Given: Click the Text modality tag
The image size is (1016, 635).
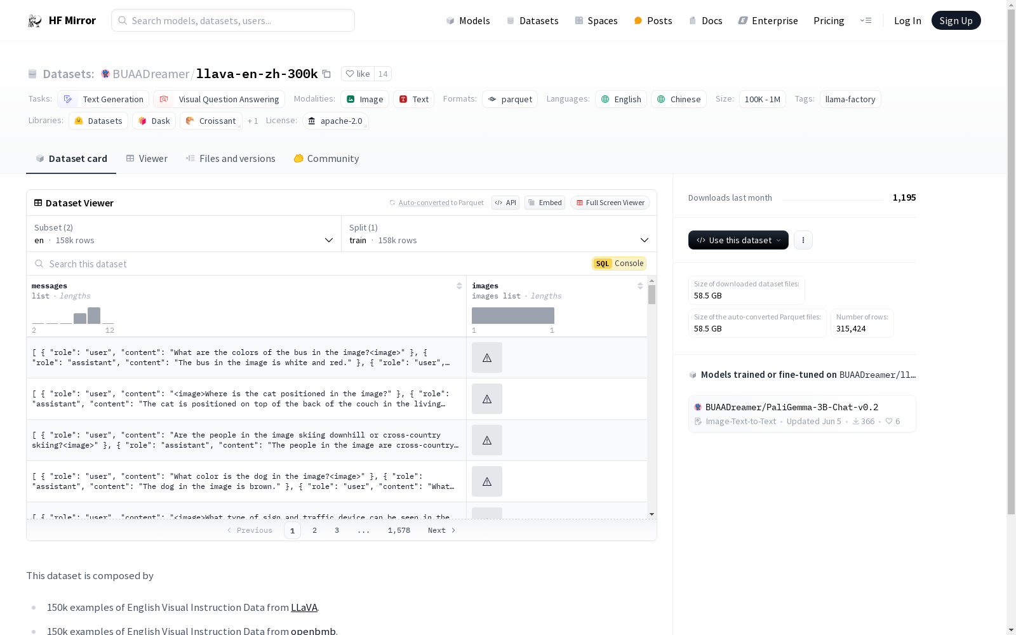Looking at the screenshot, I should coord(413,99).
